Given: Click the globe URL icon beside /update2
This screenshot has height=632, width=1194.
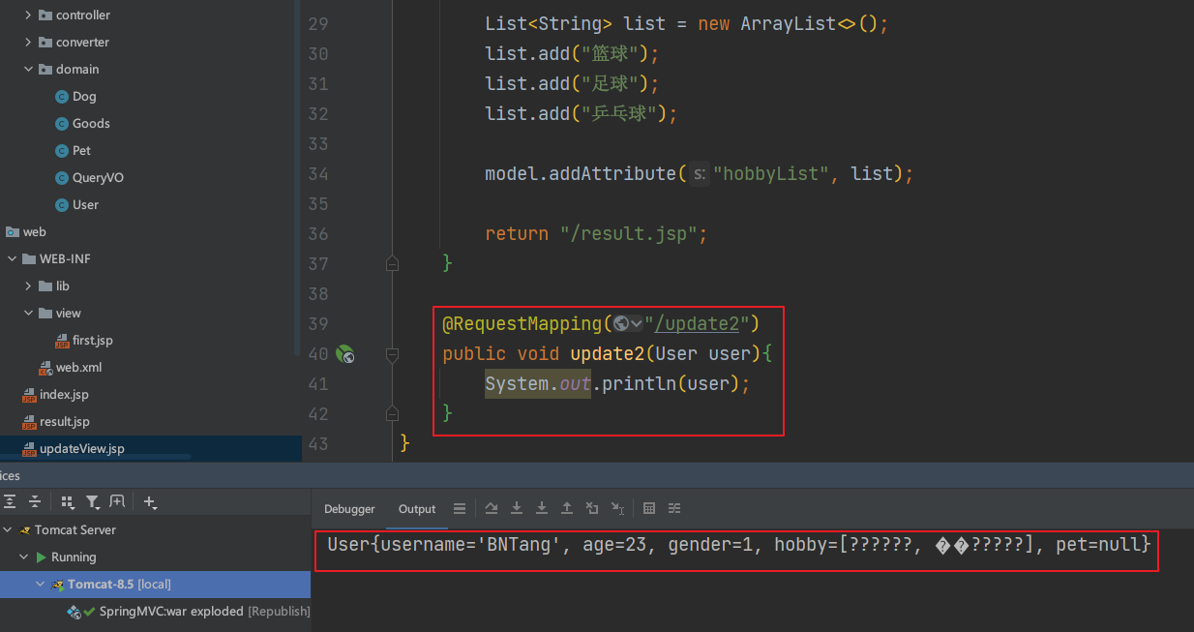Looking at the screenshot, I should pyautogui.click(x=621, y=323).
